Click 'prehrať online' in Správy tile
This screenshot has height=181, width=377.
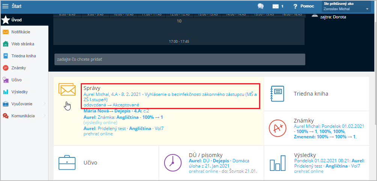98,134
